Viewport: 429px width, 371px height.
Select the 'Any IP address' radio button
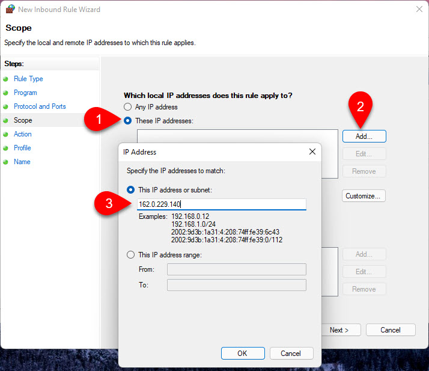point(127,107)
